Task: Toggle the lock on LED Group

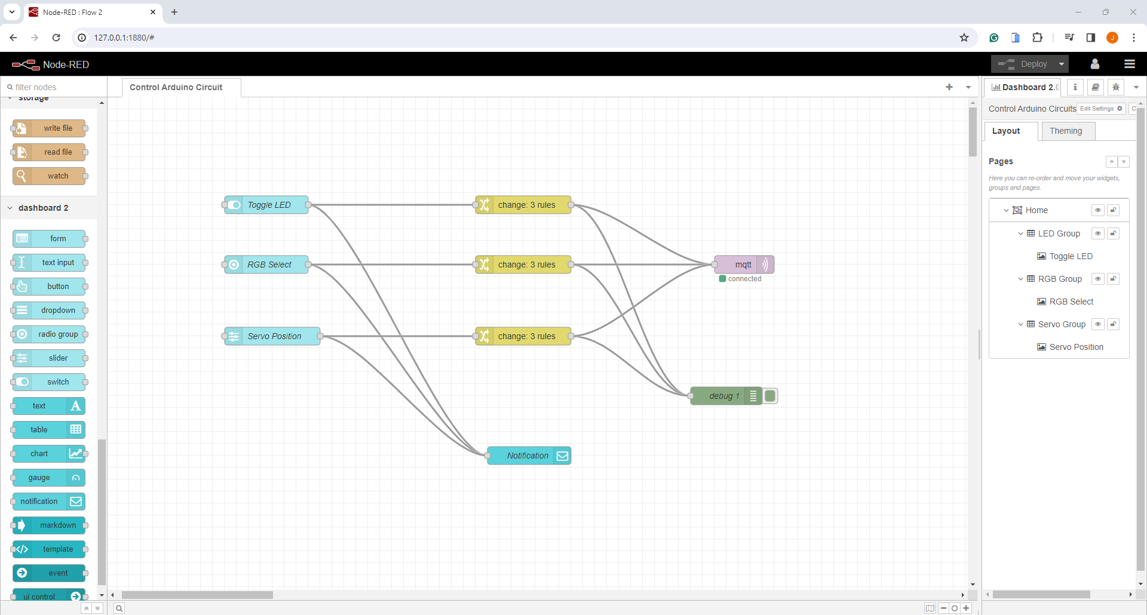Action: point(1114,233)
